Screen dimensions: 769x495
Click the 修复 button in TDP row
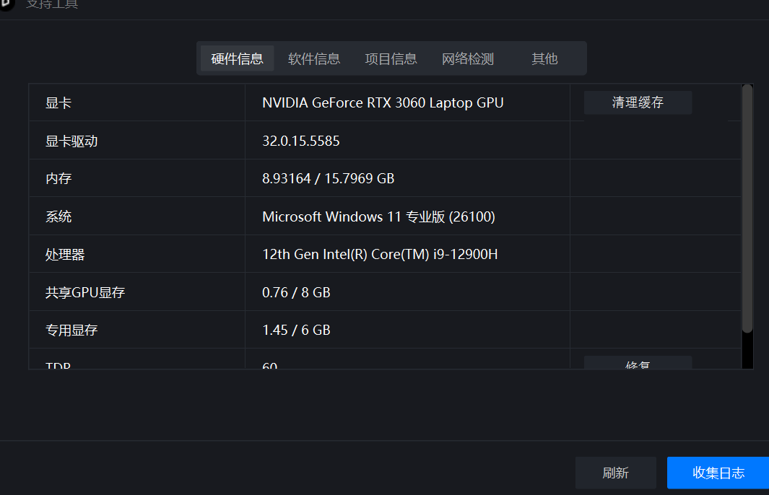click(x=638, y=364)
